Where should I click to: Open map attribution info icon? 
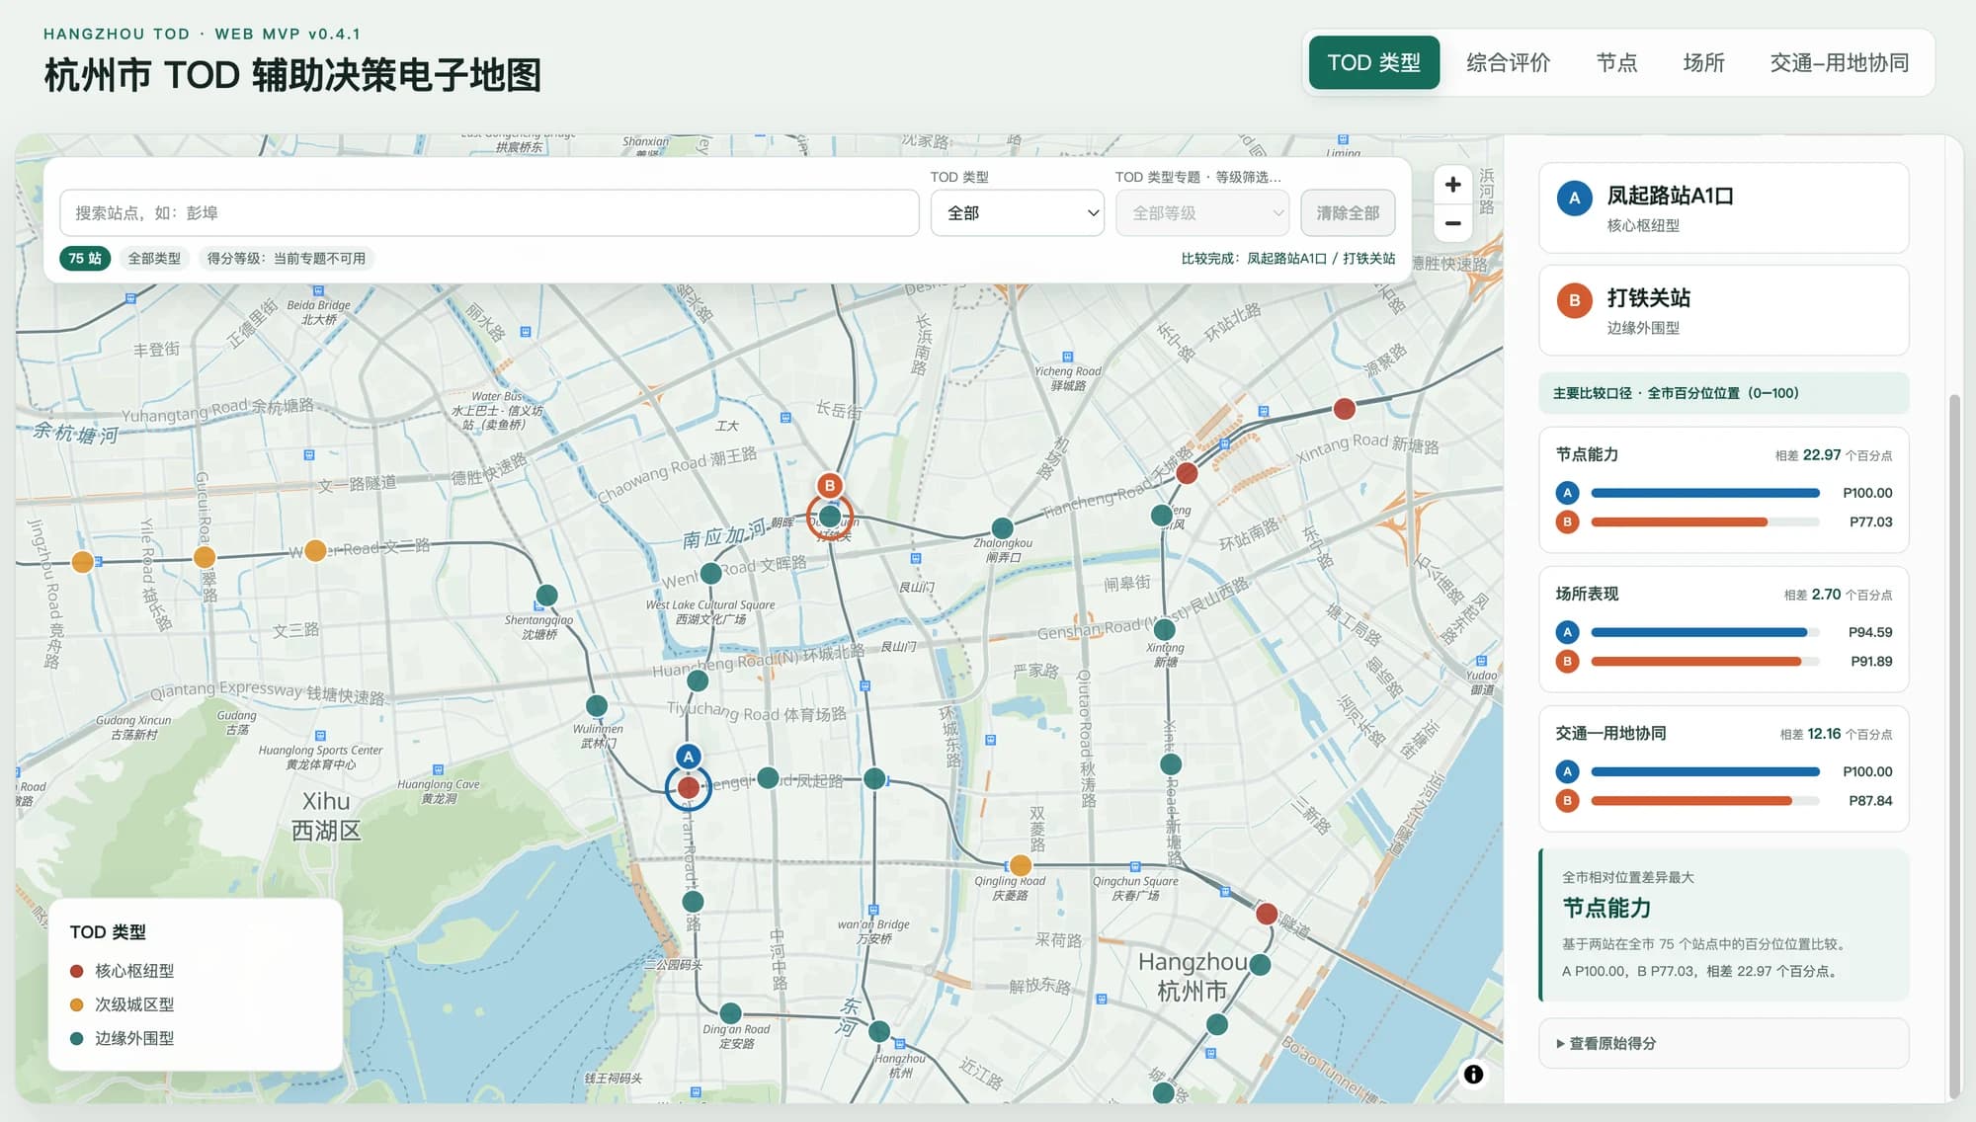pyautogui.click(x=1473, y=1074)
